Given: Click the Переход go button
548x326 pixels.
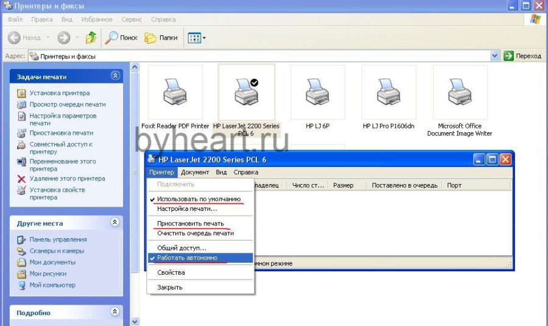Looking at the screenshot, I should click(x=522, y=56).
